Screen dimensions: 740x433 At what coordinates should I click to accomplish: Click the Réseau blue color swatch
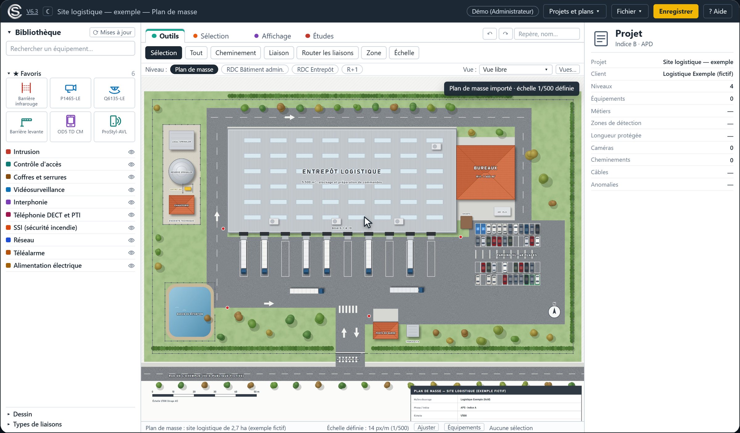pos(9,240)
